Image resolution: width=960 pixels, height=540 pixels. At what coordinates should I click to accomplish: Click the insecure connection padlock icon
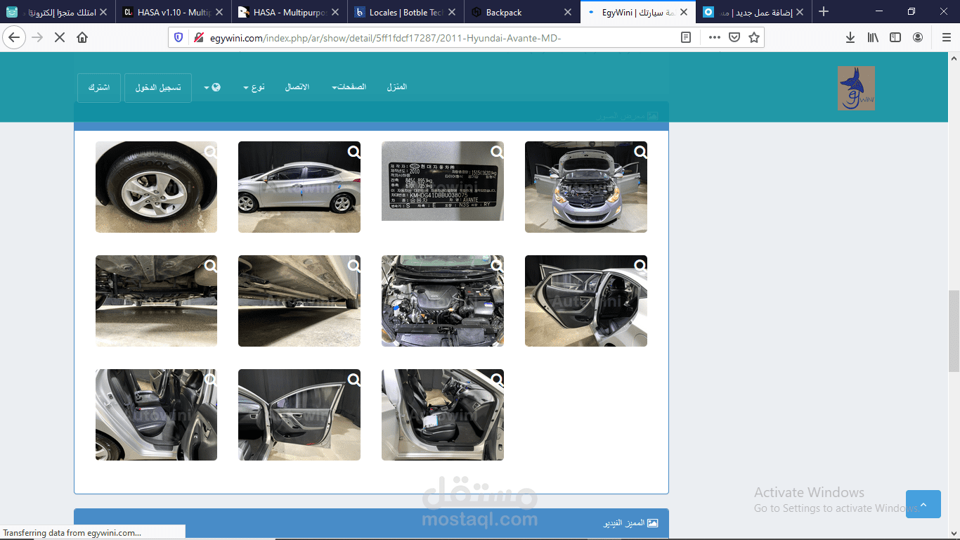pyautogui.click(x=198, y=37)
